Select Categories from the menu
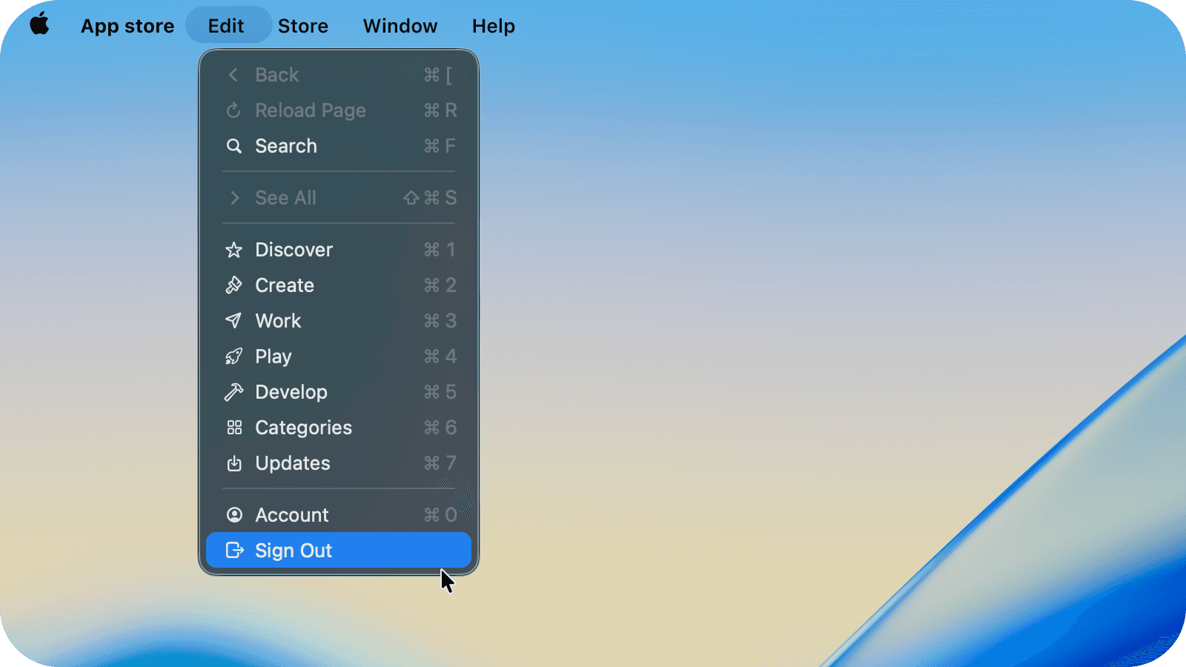The height and width of the screenshot is (667, 1186). (x=339, y=428)
